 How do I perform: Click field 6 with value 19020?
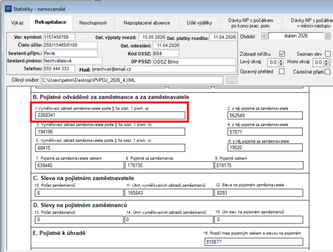point(265,147)
